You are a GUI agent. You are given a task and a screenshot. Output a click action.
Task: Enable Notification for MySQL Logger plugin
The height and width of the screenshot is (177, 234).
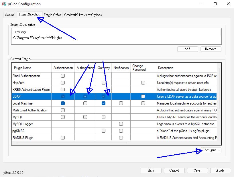pyautogui.click(x=121, y=124)
